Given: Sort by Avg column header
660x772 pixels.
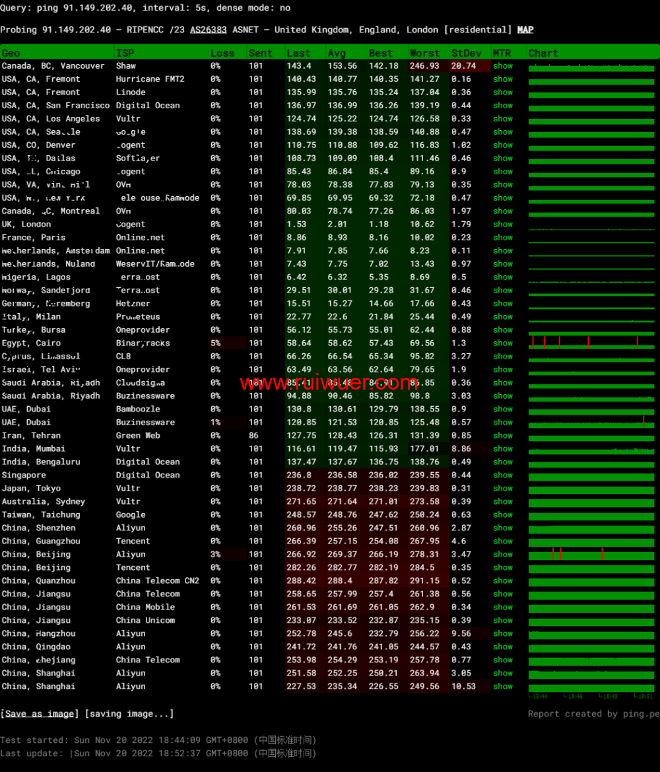Looking at the screenshot, I should [x=336, y=53].
